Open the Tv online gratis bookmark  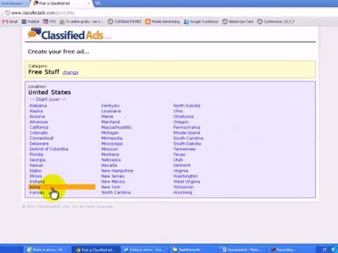point(82,21)
